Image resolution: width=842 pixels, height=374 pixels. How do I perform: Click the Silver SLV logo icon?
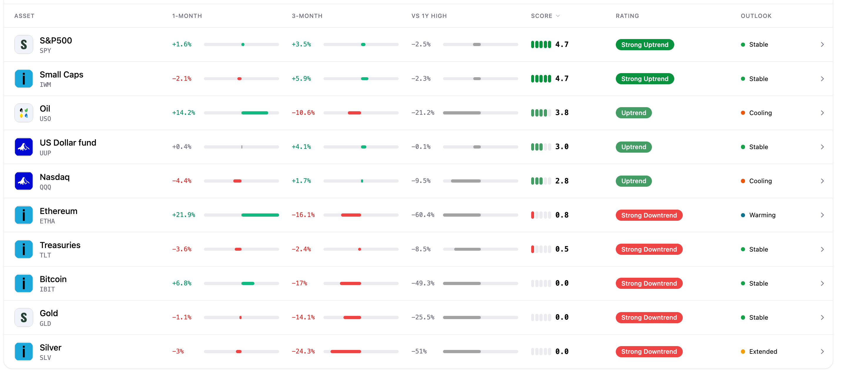24,351
